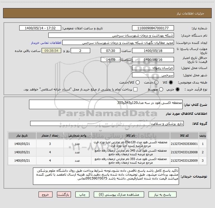Image resolution: width=215 pixels, height=208 pixels.
Task: Click the بازگشت back button
Action: tap(64, 195)
